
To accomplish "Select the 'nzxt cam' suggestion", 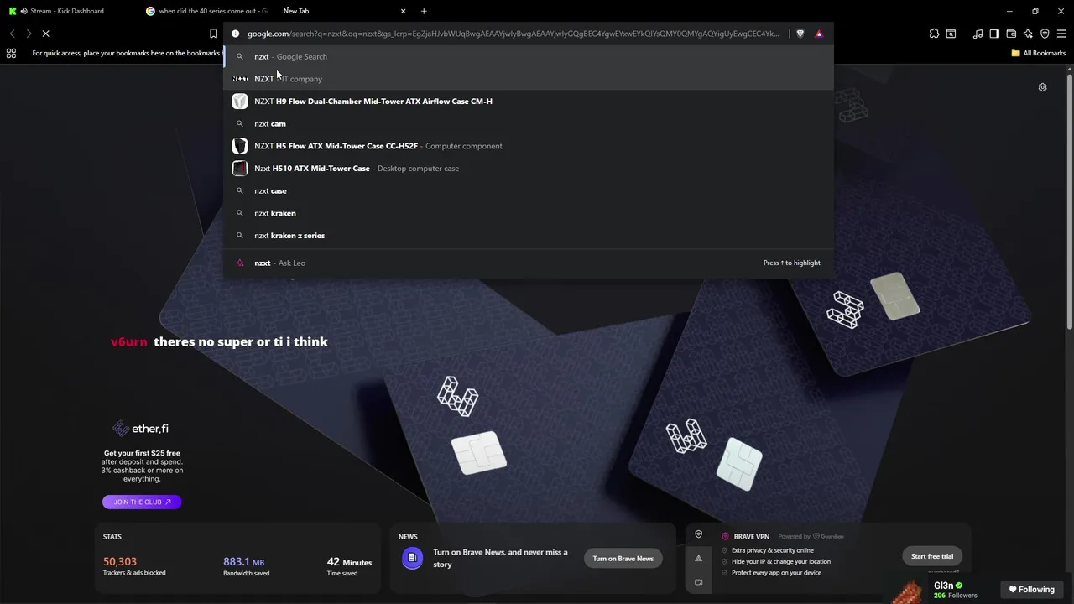I will pyautogui.click(x=529, y=123).
